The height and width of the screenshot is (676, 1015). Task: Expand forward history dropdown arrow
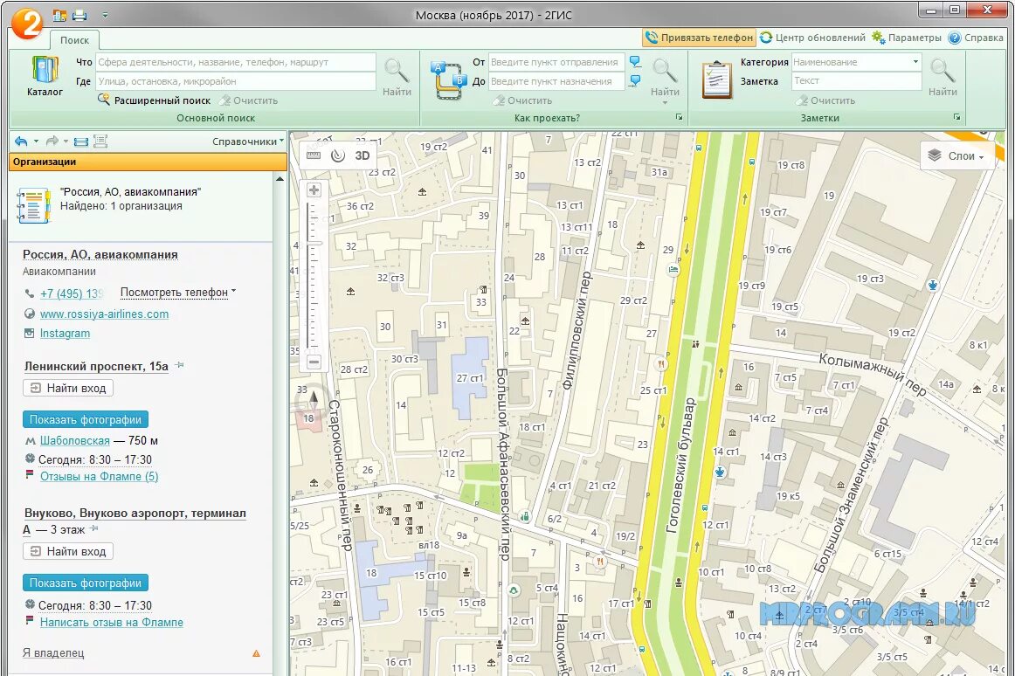click(66, 141)
